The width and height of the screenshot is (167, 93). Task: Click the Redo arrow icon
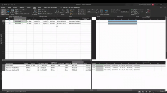[x=8, y=5]
